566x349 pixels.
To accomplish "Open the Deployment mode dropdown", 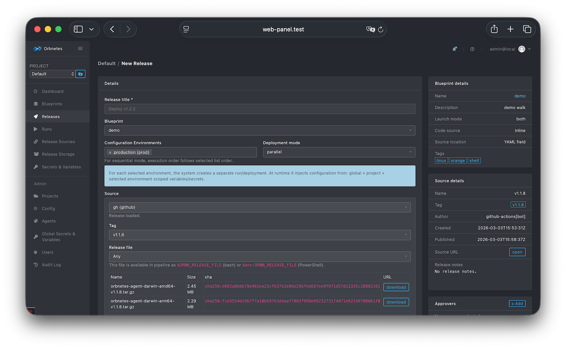I will click(339, 152).
